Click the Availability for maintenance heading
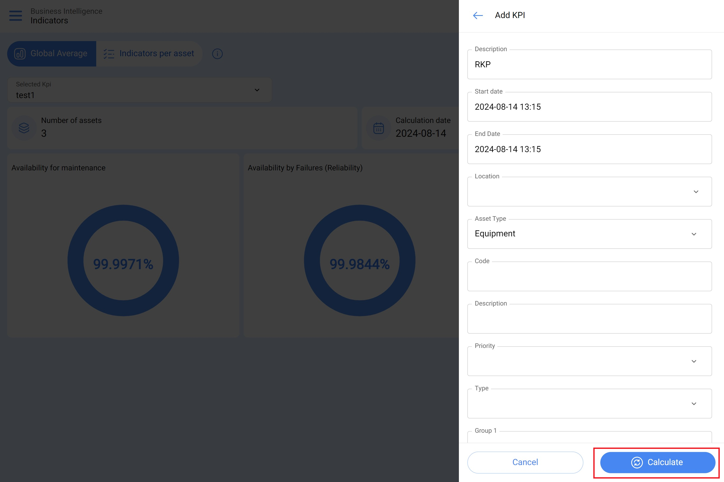This screenshot has width=724, height=482. 58,168
